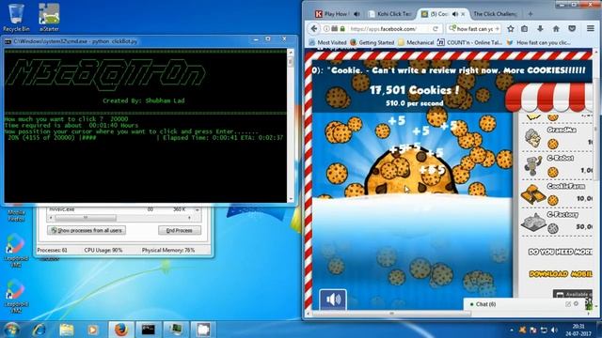Image resolution: width=602 pixels, height=338 pixels.
Task: Switch to The Click Challenge tab
Action: [496, 14]
